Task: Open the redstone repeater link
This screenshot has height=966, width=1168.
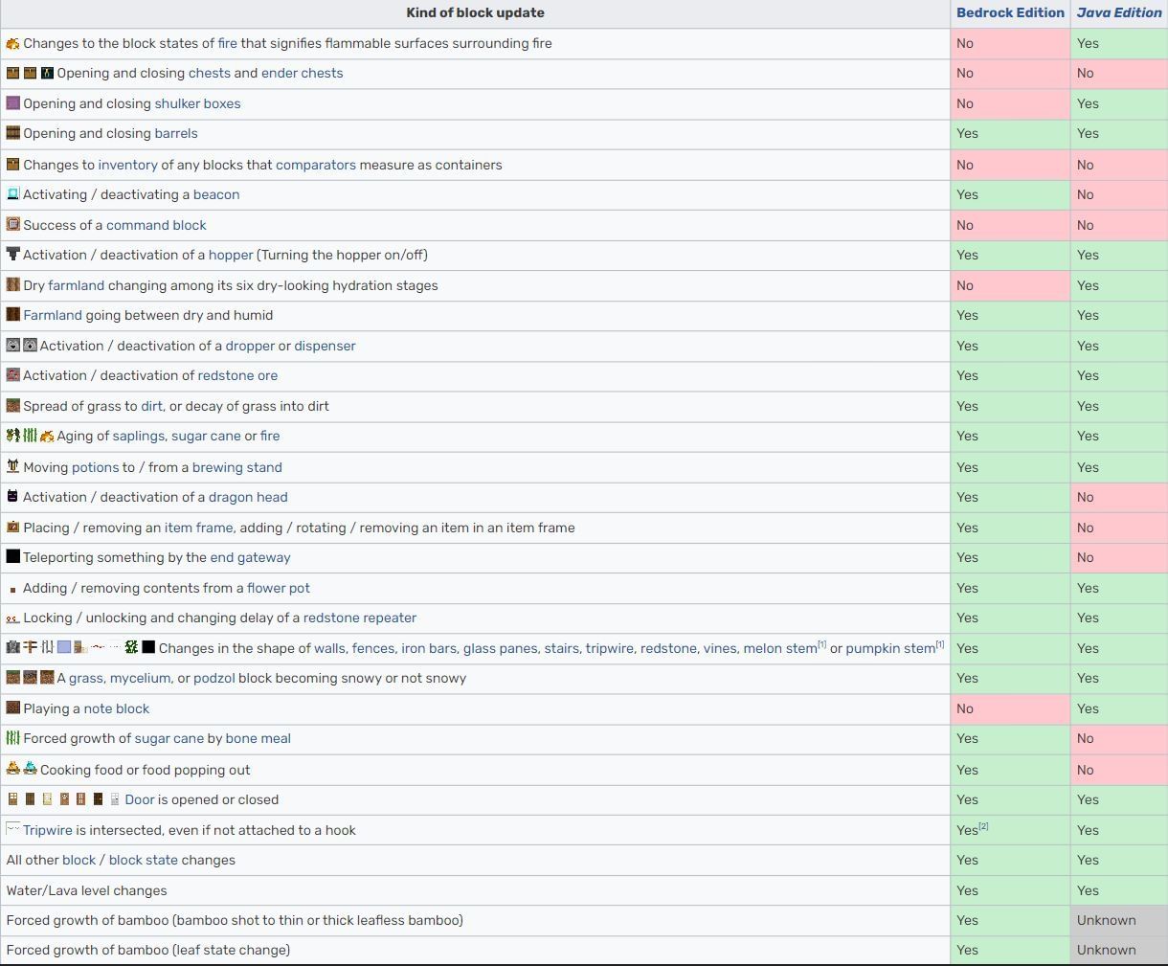Action: click(x=360, y=618)
